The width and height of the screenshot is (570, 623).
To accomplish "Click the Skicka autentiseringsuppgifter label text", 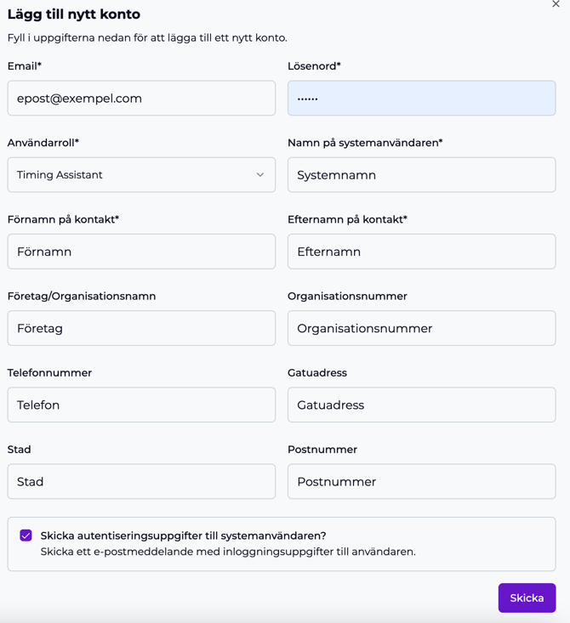I will tap(183, 535).
